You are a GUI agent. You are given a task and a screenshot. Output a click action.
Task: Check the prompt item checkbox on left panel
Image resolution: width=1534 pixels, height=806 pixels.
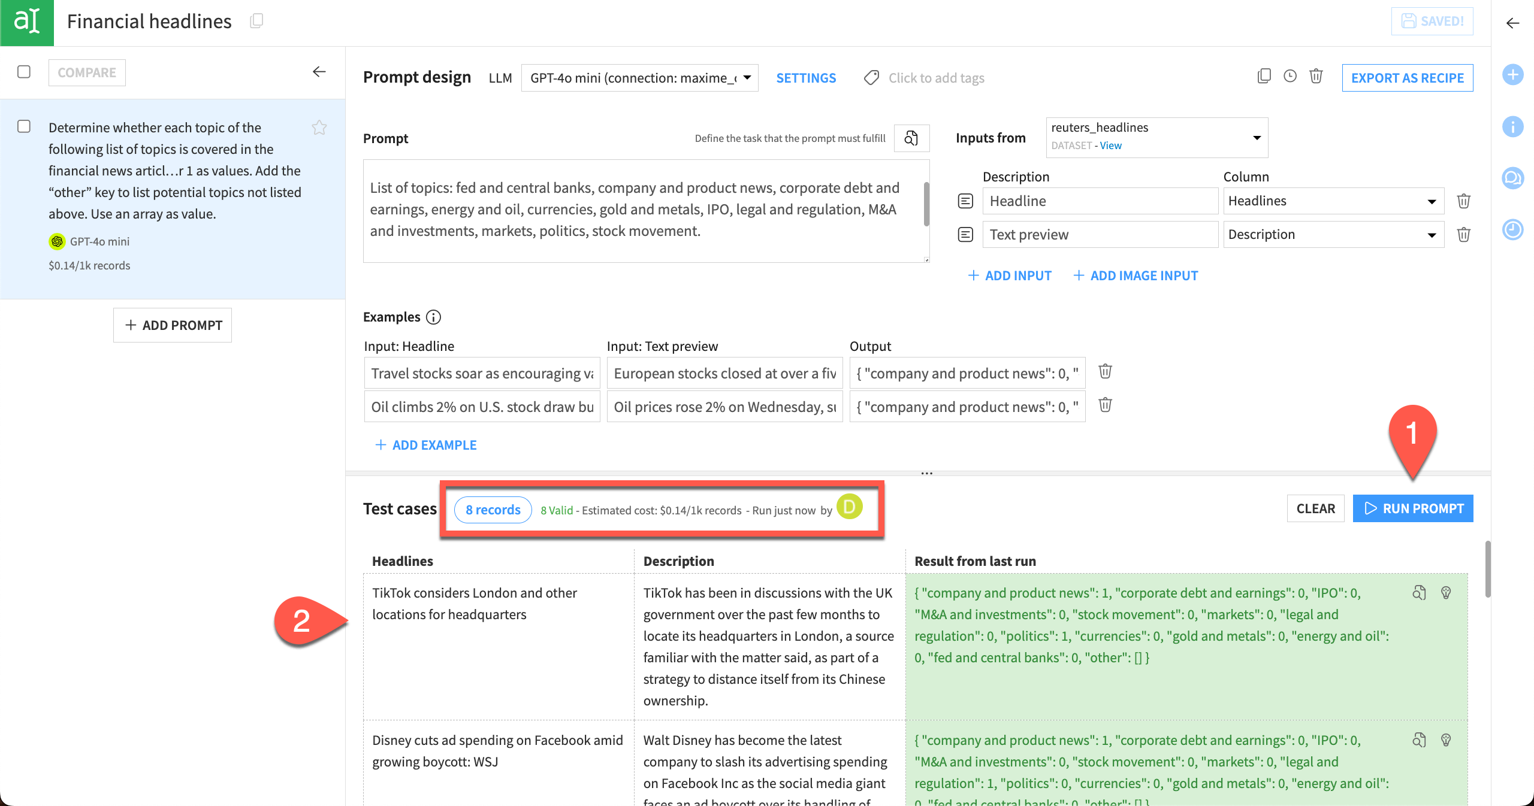(25, 126)
